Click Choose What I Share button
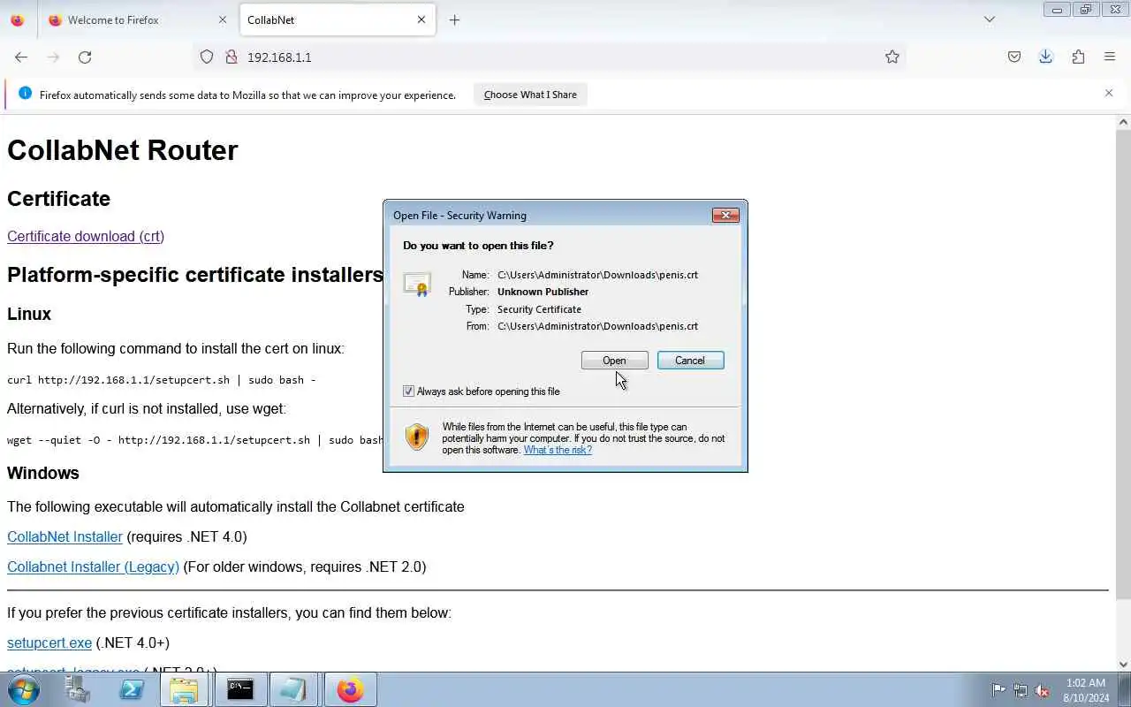 530,95
